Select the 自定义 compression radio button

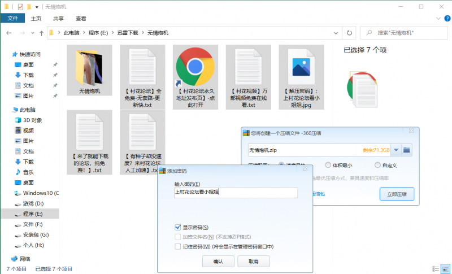(378, 165)
